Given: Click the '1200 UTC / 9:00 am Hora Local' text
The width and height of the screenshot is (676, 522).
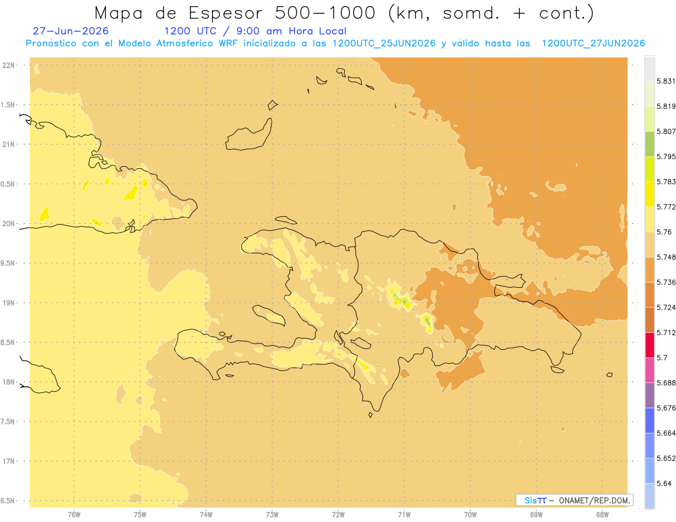Looking at the screenshot, I should pos(255,31).
